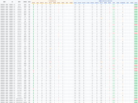
Task: Click the orange '20.0%' cell
Action: click(50, 48)
